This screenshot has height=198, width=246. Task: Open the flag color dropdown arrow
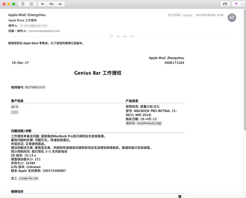click(x=242, y=4)
